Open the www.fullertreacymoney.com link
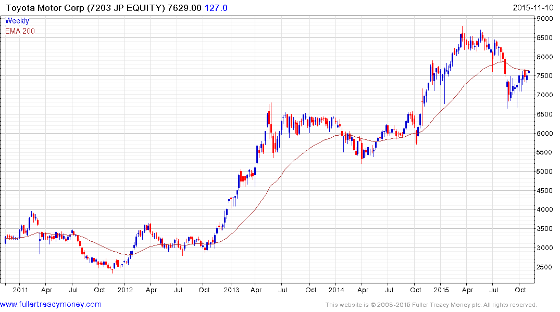560x312 pixels. click(x=51, y=305)
